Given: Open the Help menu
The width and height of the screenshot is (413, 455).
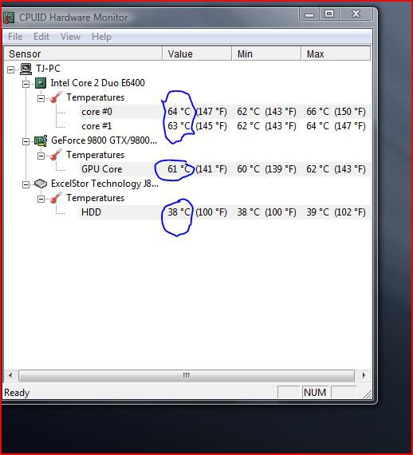Looking at the screenshot, I should coord(101,37).
